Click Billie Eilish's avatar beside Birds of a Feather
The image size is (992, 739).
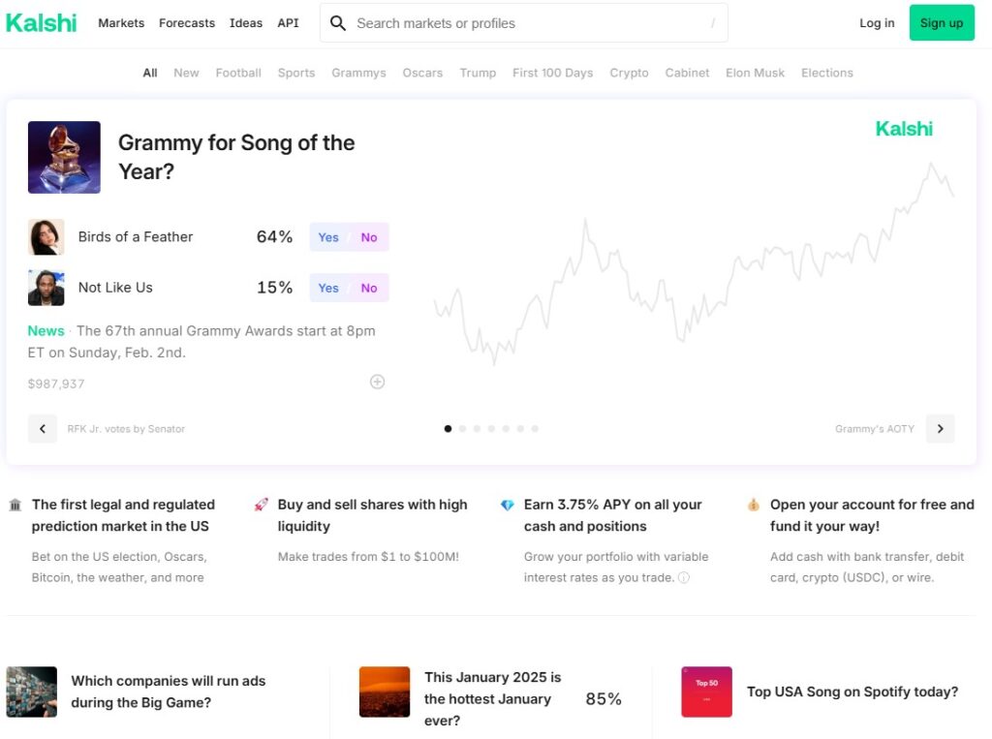[x=46, y=236]
